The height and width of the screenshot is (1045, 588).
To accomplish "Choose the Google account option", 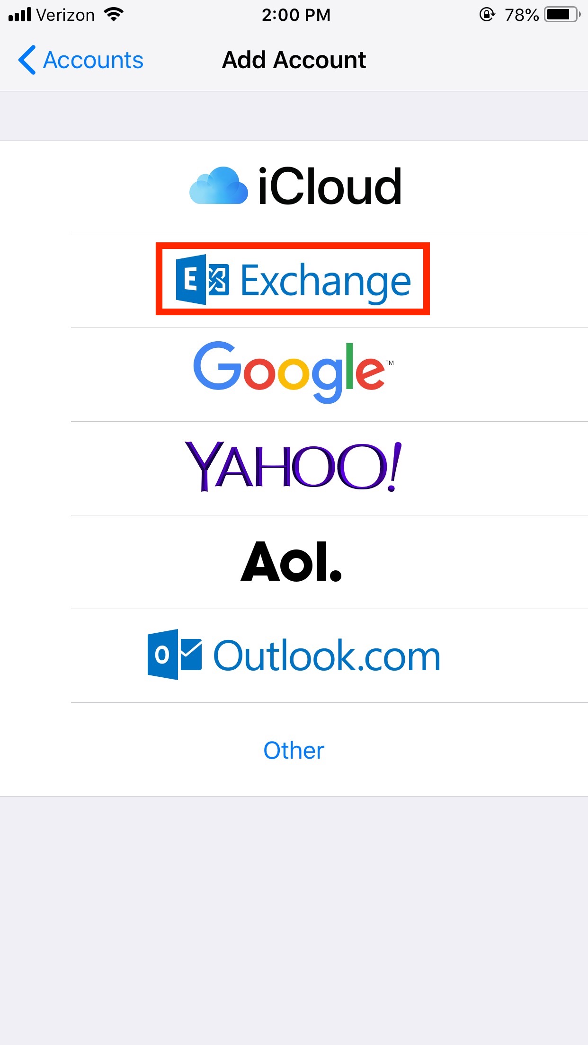I will coord(294,374).
